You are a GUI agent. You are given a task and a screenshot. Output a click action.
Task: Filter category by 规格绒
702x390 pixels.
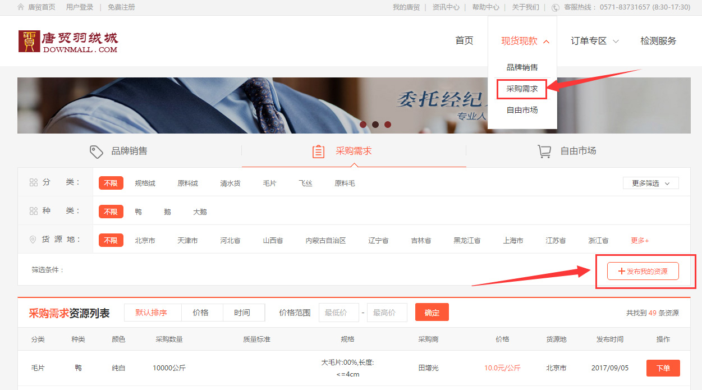coord(145,183)
